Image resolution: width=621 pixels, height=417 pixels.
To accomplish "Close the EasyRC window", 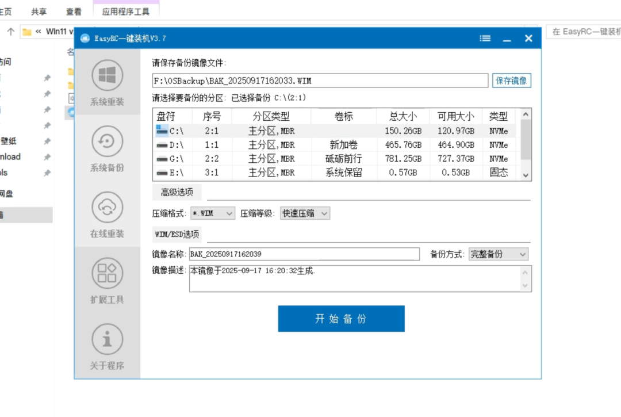I will point(528,39).
